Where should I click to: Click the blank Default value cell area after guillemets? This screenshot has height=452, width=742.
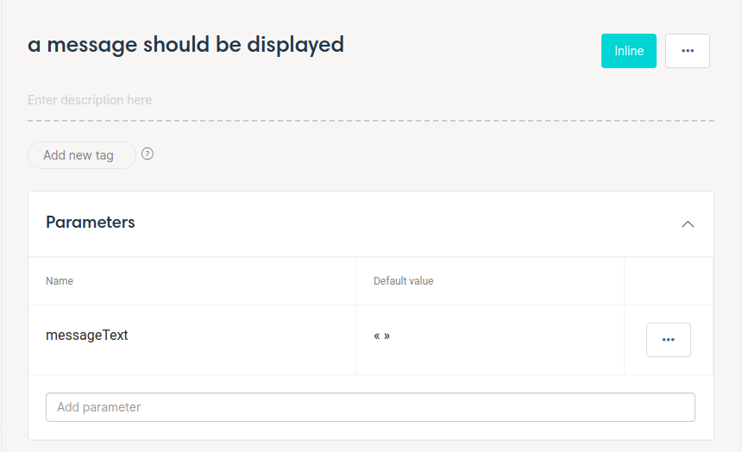(506, 340)
